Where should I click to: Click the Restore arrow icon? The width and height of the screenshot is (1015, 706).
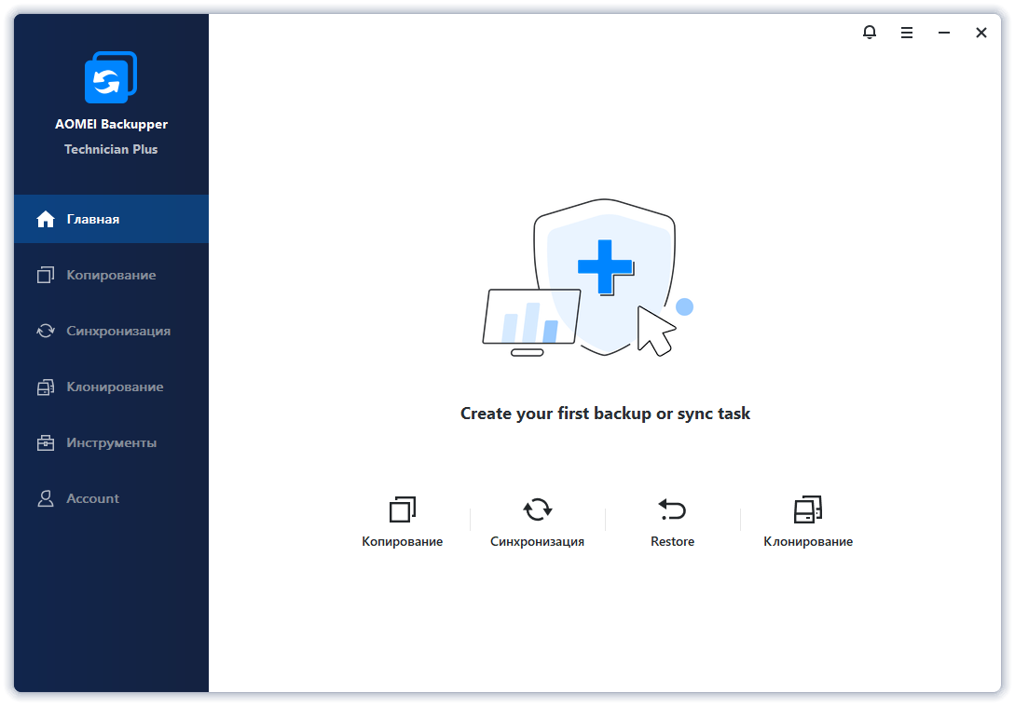coord(672,509)
